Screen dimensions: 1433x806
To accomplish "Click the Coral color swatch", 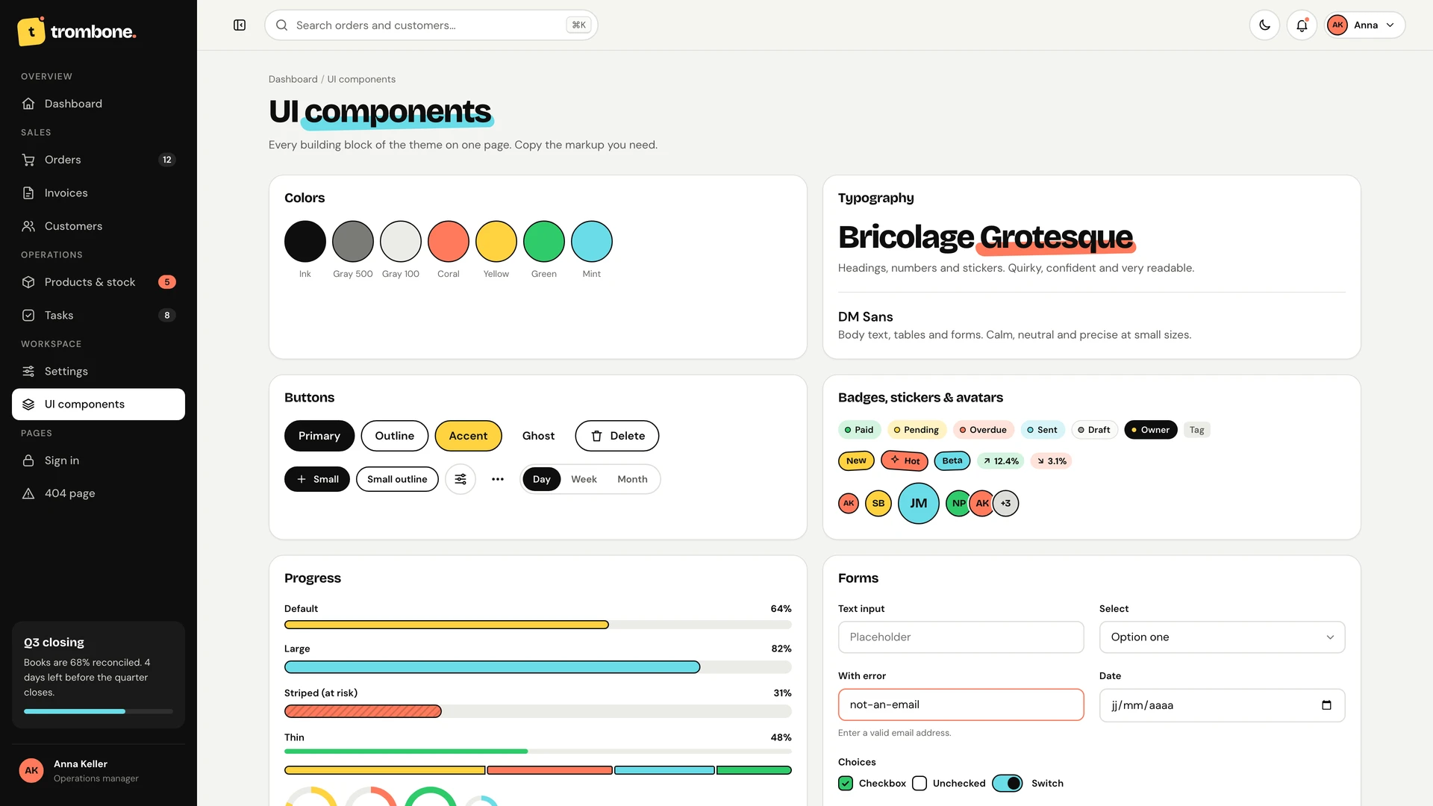I will click(449, 241).
